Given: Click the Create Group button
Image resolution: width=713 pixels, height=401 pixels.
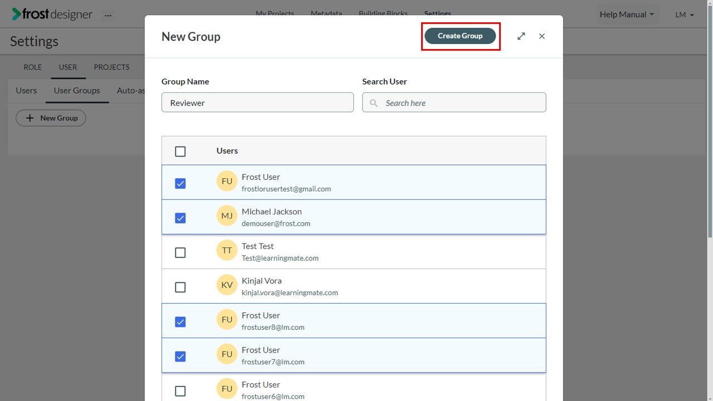Looking at the screenshot, I should click(460, 36).
